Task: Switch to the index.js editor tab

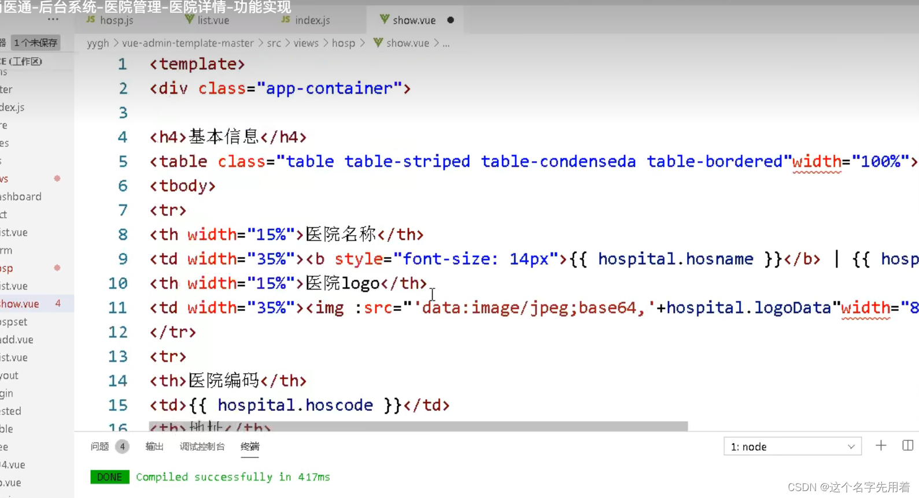Action: coord(305,20)
